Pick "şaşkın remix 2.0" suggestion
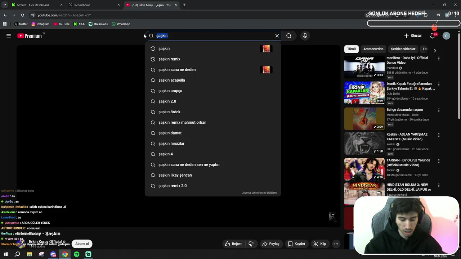Screen dimensions: 461x259 (212, 186)
